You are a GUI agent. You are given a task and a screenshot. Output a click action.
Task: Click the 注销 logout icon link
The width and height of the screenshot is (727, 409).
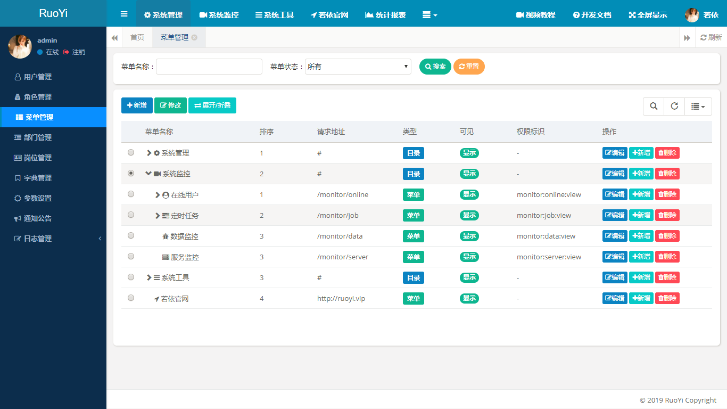[75, 52]
